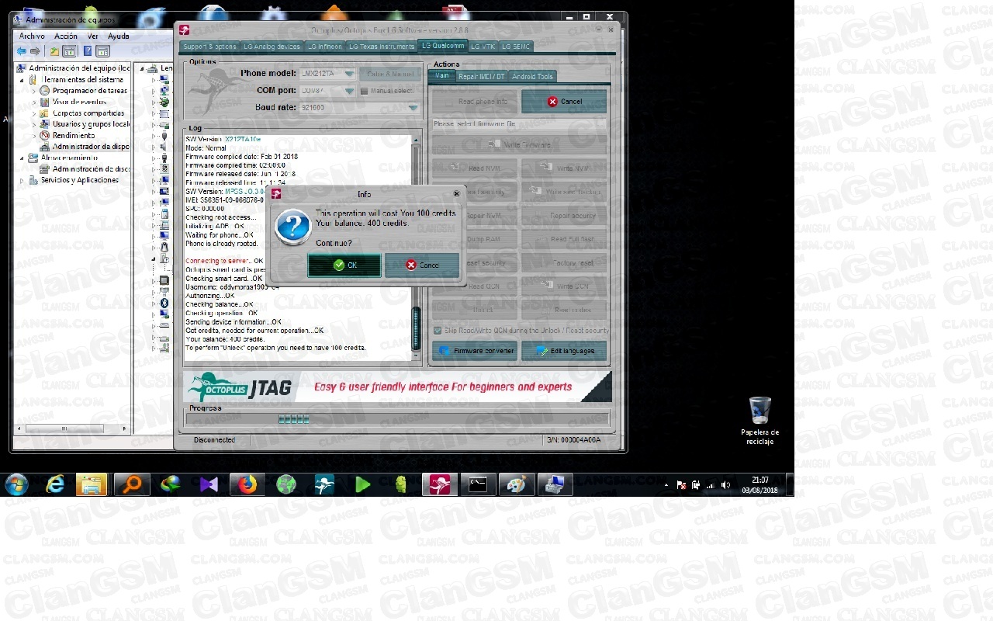The height and width of the screenshot is (621, 993).
Task: Select Administración de discos tree item
Action: pyautogui.click(x=91, y=168)
